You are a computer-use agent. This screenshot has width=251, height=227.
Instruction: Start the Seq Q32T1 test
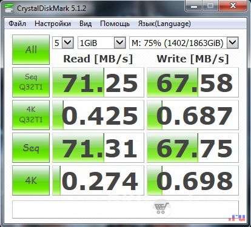(31, 82)
